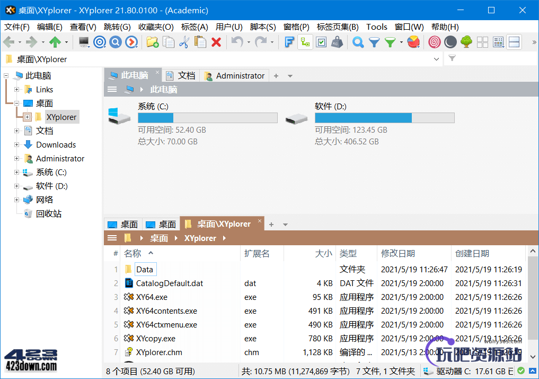
Task: Open the upper pane tab list dropdown
Action: tap(290, 76)
